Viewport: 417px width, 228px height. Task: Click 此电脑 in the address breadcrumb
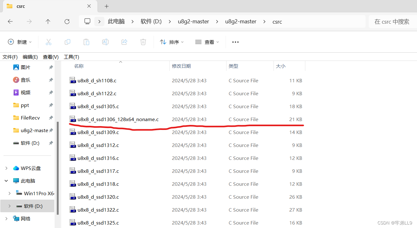click(116, 21)
